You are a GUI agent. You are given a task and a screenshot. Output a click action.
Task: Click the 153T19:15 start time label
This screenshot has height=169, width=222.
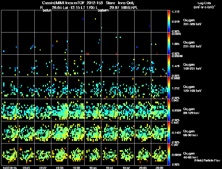(10, 168)
